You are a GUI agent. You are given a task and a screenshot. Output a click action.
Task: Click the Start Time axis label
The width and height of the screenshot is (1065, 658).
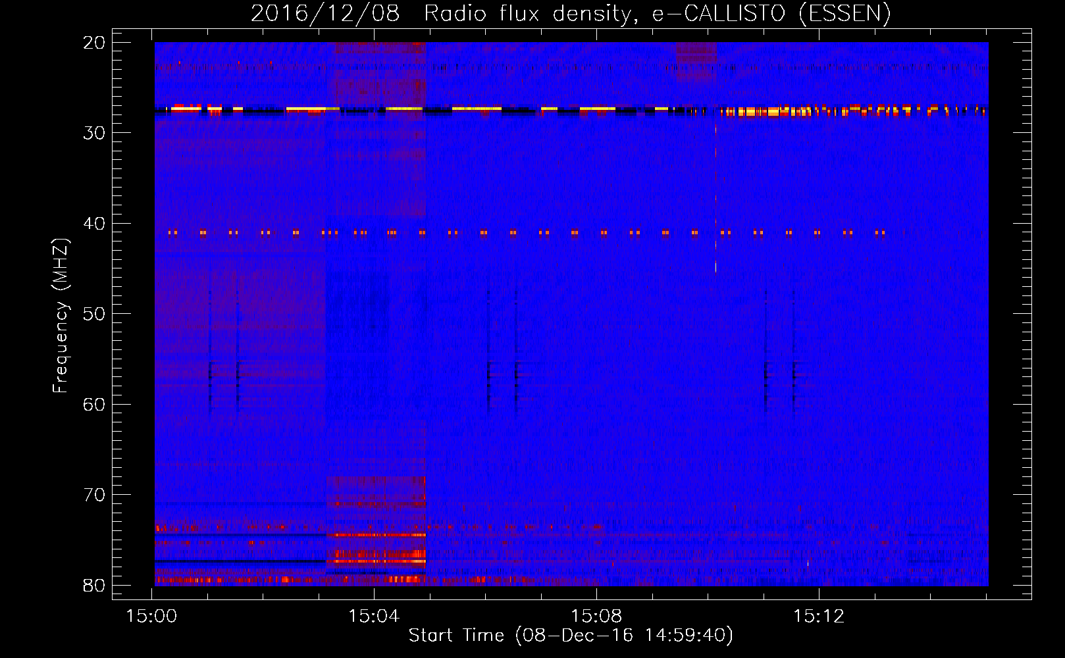click(x=571, y=636)
